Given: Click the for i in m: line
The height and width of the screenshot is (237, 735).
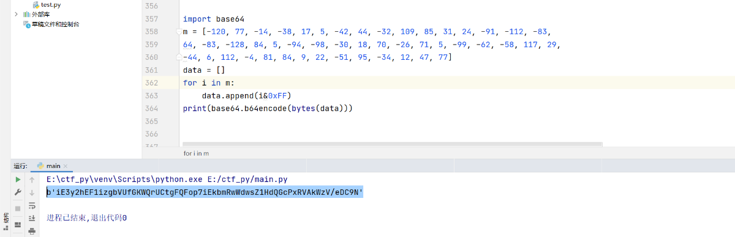Looking at the screenshot, I should [x=208, y=83].
